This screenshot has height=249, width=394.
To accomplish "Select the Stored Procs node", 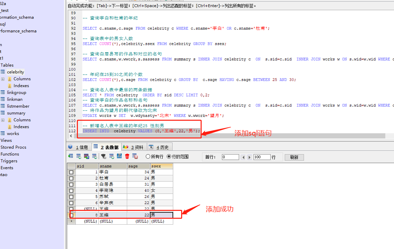I will (13, 147).
